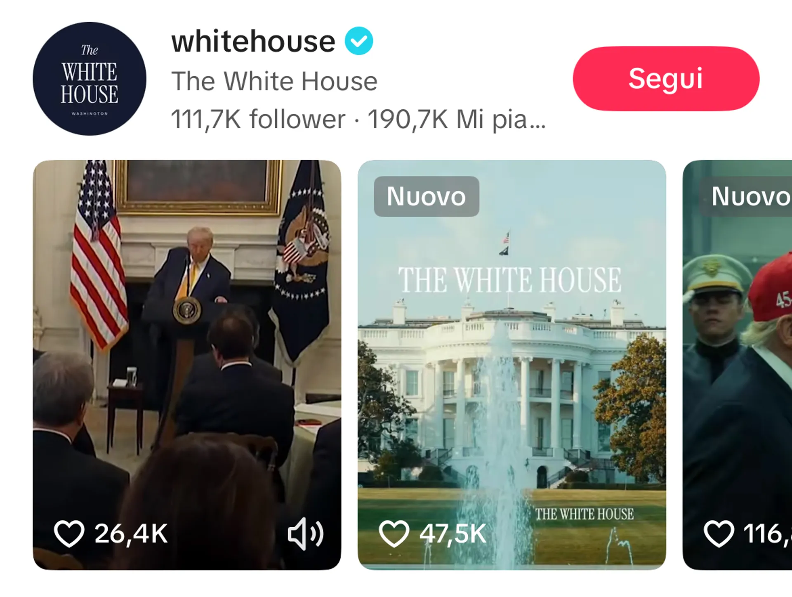The width and height of the screenshot is (792, 597).
Task: Click the Nuovo badge on third video
Action: click(x=746, y=196)
